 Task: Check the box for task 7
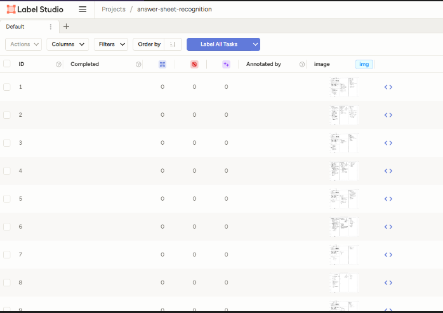7,255
